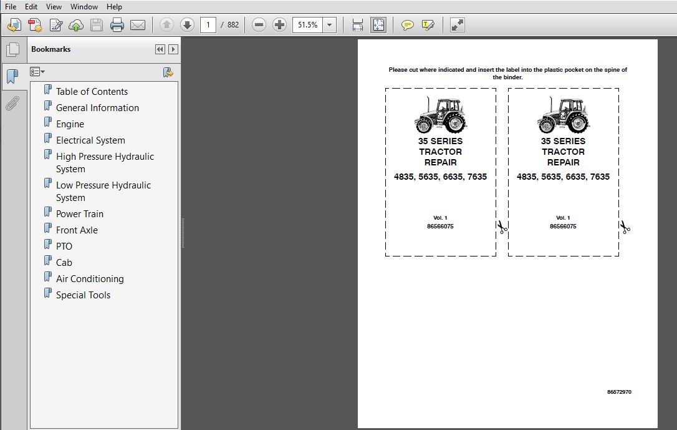Open the Attachments paperclip panel icon
The height and width of the screenshot is (430, 677).
point(12,103)
